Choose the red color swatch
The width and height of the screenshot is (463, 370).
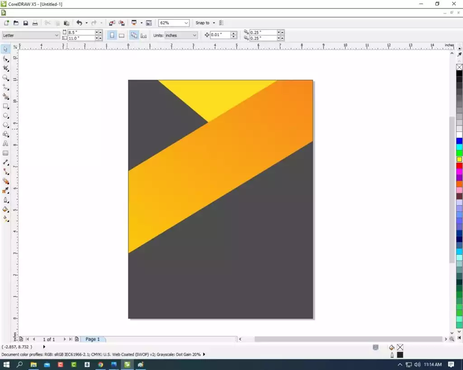tap(459, 165)
